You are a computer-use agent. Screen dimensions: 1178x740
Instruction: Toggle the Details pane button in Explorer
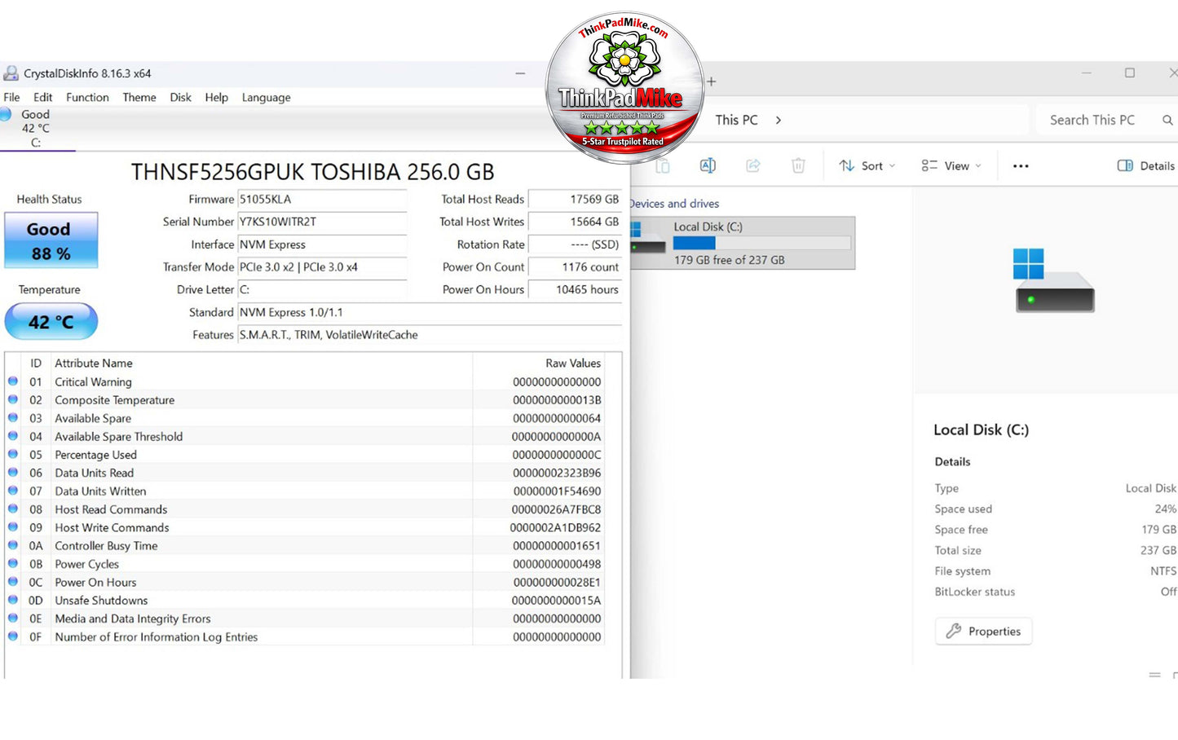tap(1145, 165)
